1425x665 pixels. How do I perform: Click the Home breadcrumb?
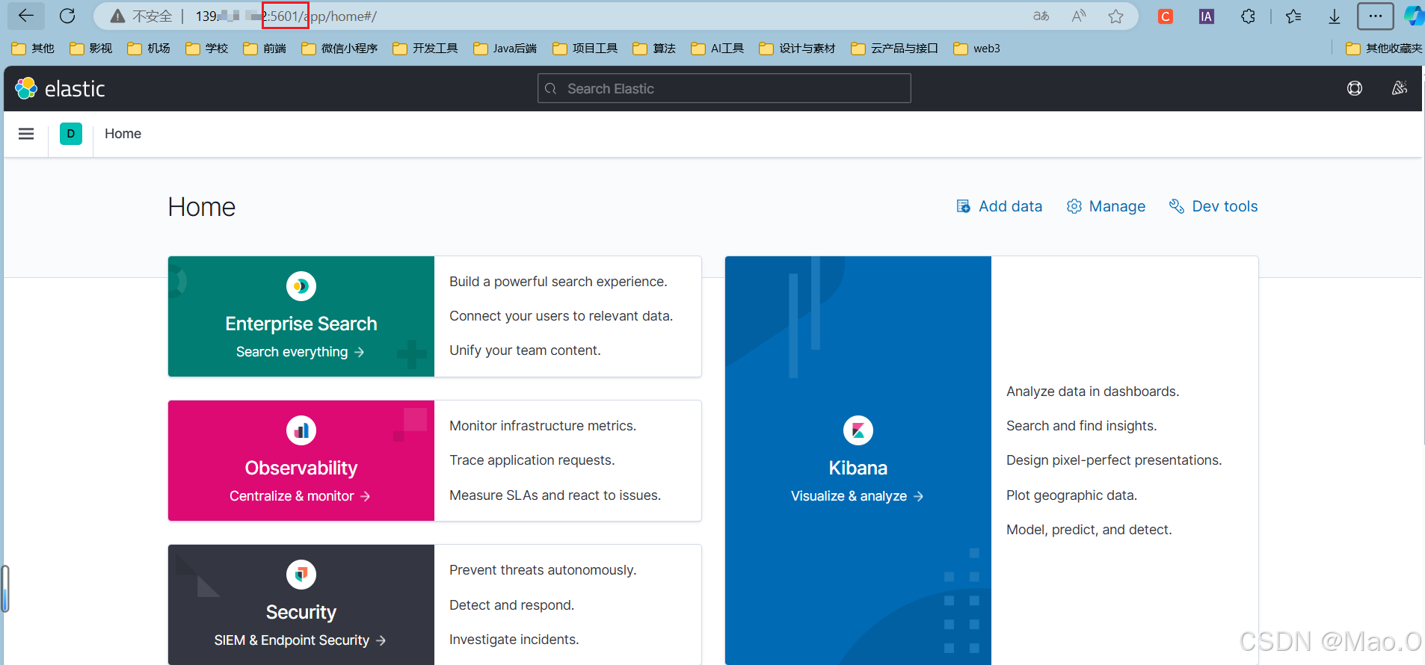coord(123,134)
